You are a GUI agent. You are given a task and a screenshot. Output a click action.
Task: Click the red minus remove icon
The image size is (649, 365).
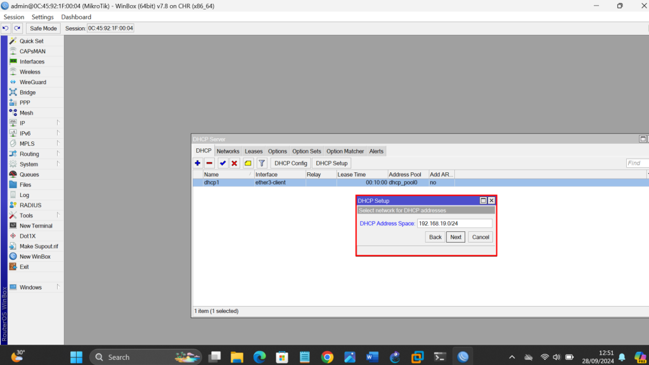[x=209, y=163]
